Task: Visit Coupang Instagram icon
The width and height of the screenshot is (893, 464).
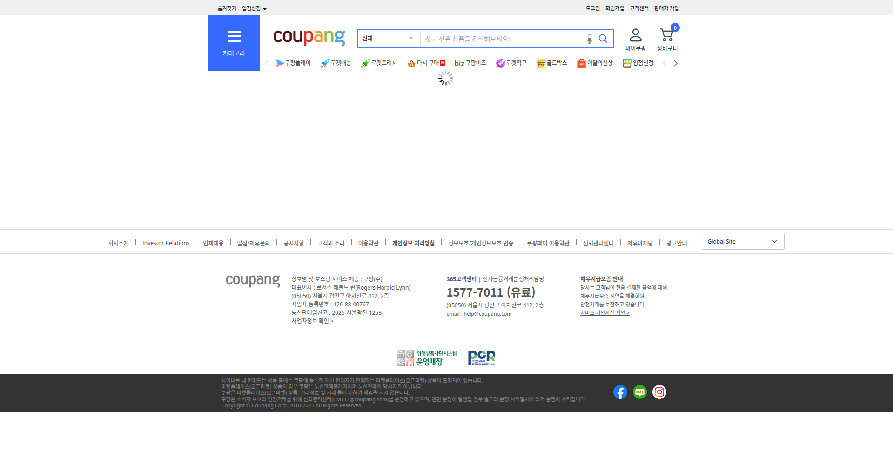Action: tap(659, 392)
